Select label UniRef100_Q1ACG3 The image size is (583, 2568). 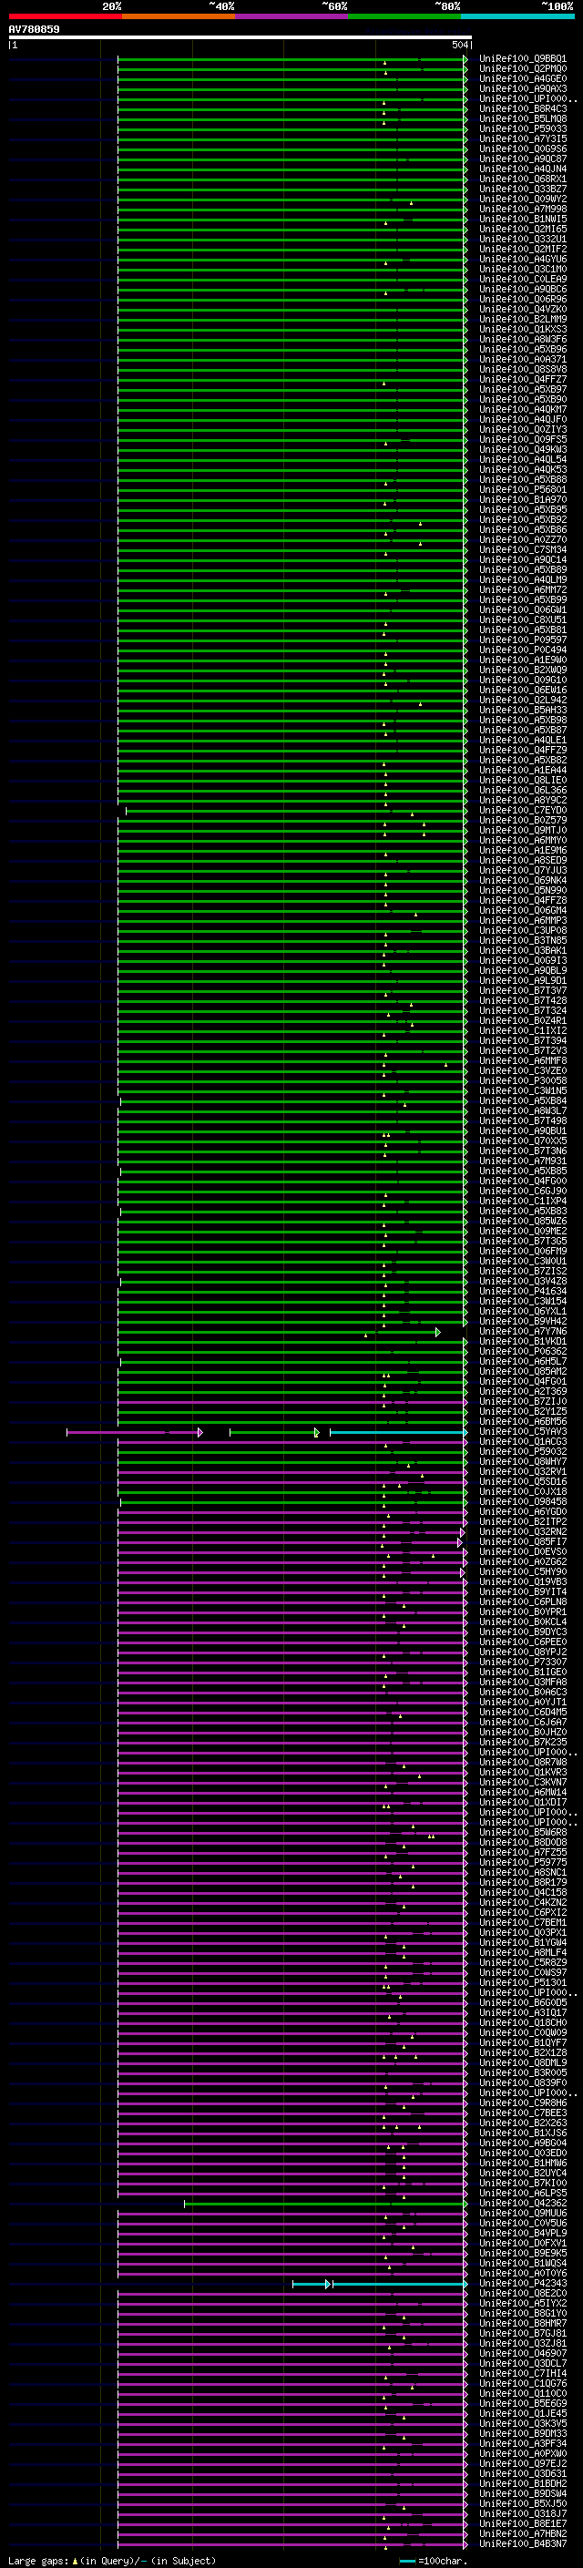click(522, 1442)
